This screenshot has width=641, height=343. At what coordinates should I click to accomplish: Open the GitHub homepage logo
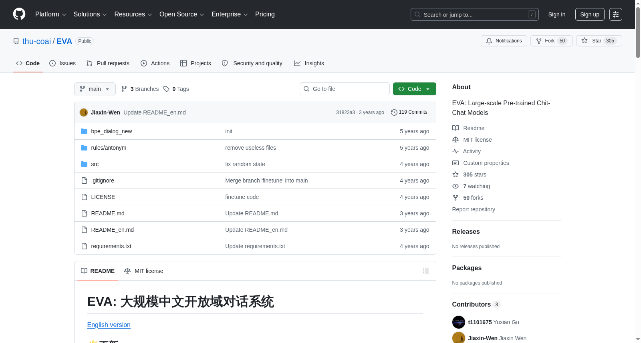pos(19,14)
